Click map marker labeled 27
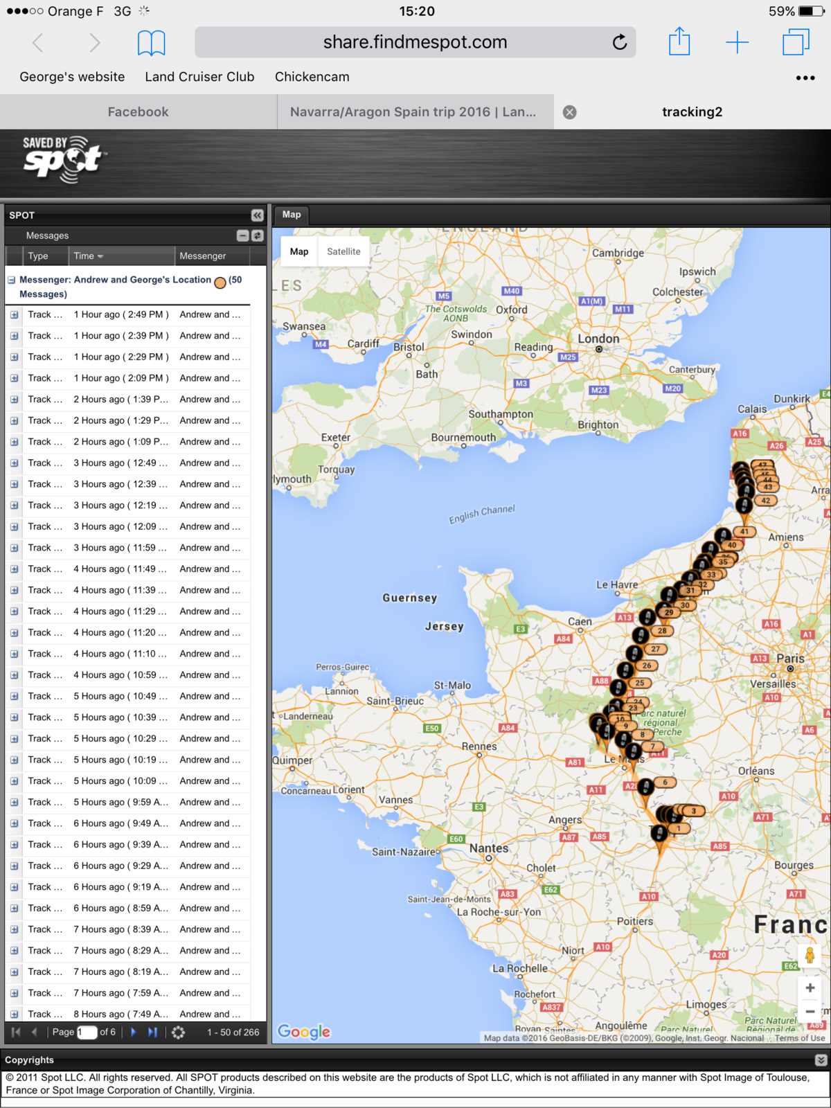 (656, 649)
